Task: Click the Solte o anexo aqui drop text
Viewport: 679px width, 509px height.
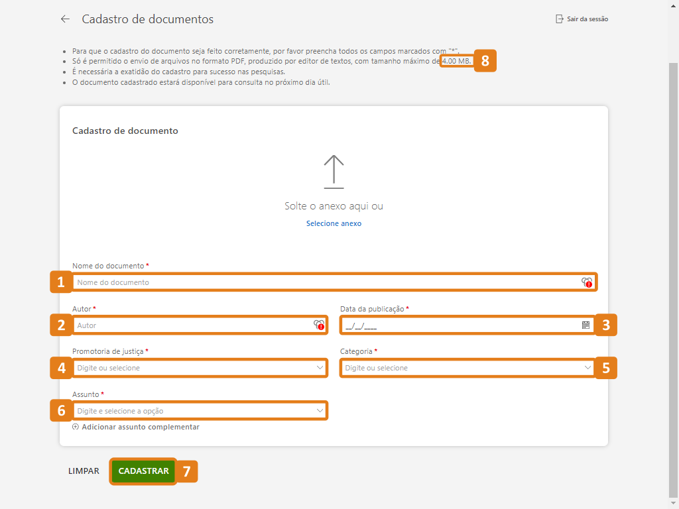Action: [x=334, y=206]
